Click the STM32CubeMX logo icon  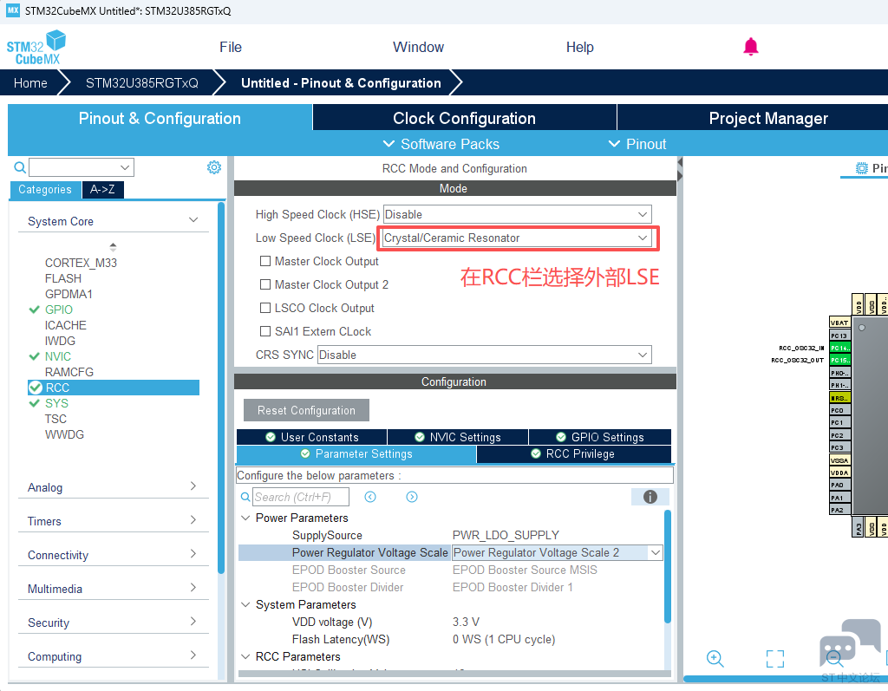pyautogui.click(x=36, y=48)
